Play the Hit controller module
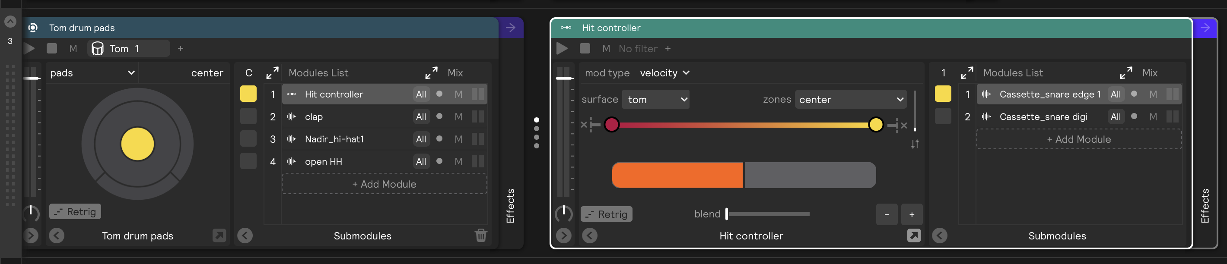The height and width of the screenshot is (264, 1227). pos(562,48)
